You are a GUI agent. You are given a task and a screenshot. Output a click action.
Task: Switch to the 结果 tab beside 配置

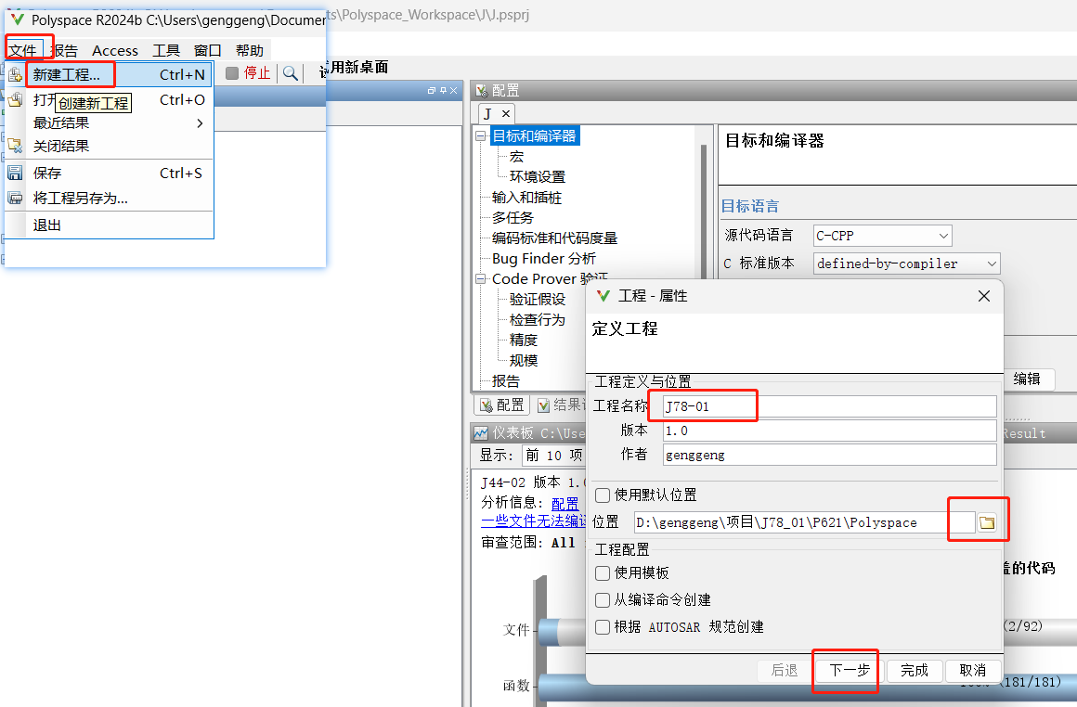(x=561, y=405)
